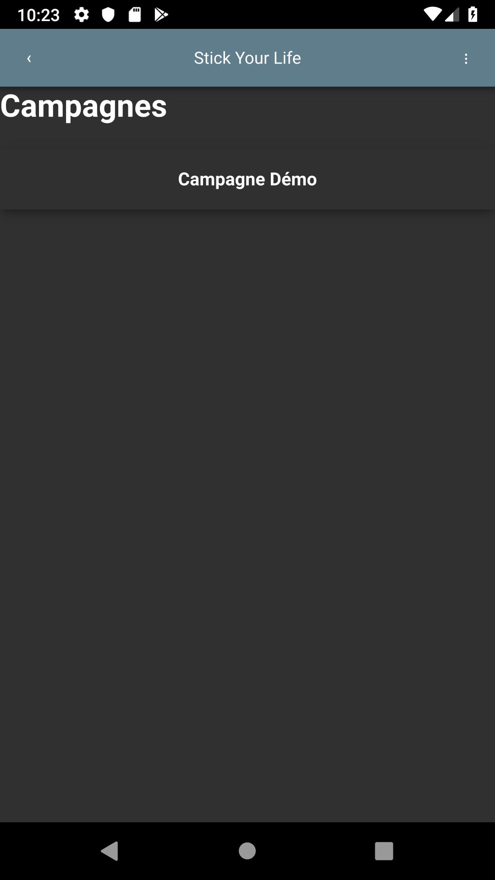Go back using the header chevron arrow
The height and width of the screenshot is (880, 495).
tap(29, 58)
